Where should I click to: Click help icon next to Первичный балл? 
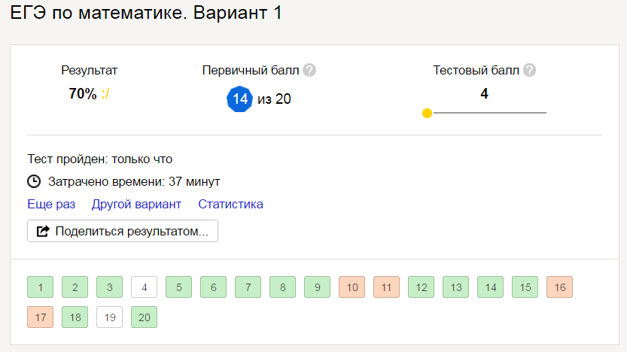(x=309, y=71)
